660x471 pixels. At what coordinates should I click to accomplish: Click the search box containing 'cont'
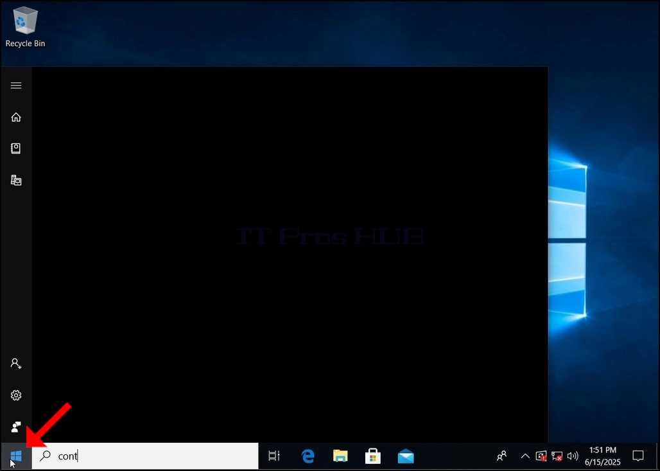coord(145,456)
